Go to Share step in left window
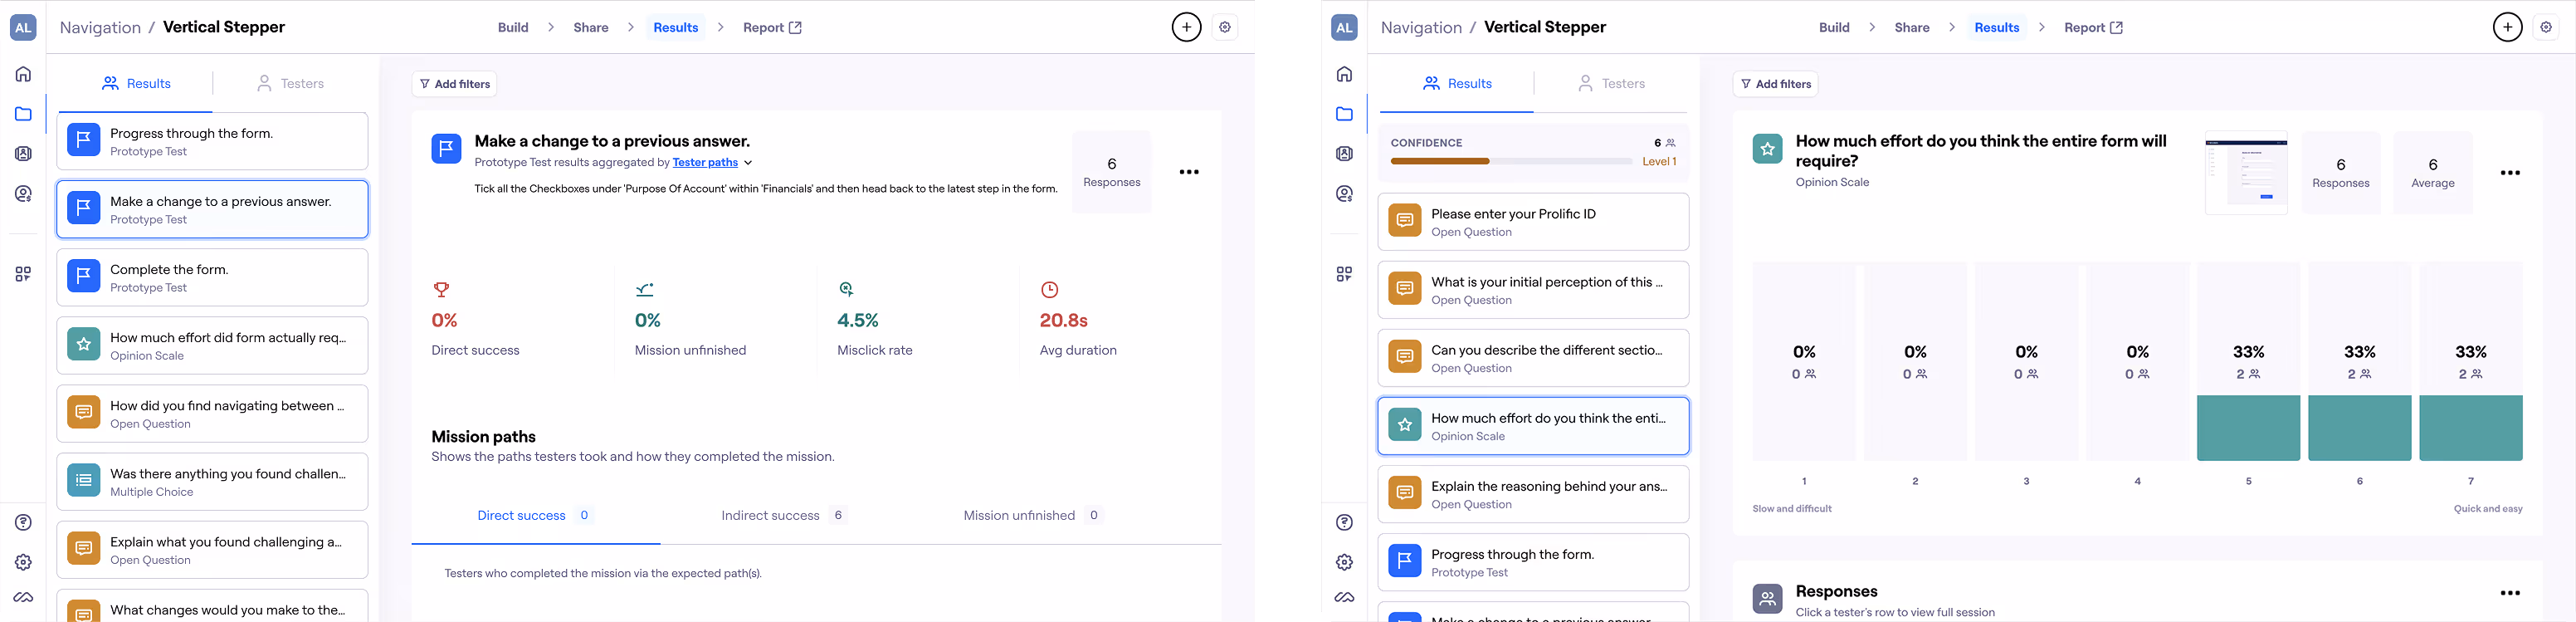 click(591, 28)
